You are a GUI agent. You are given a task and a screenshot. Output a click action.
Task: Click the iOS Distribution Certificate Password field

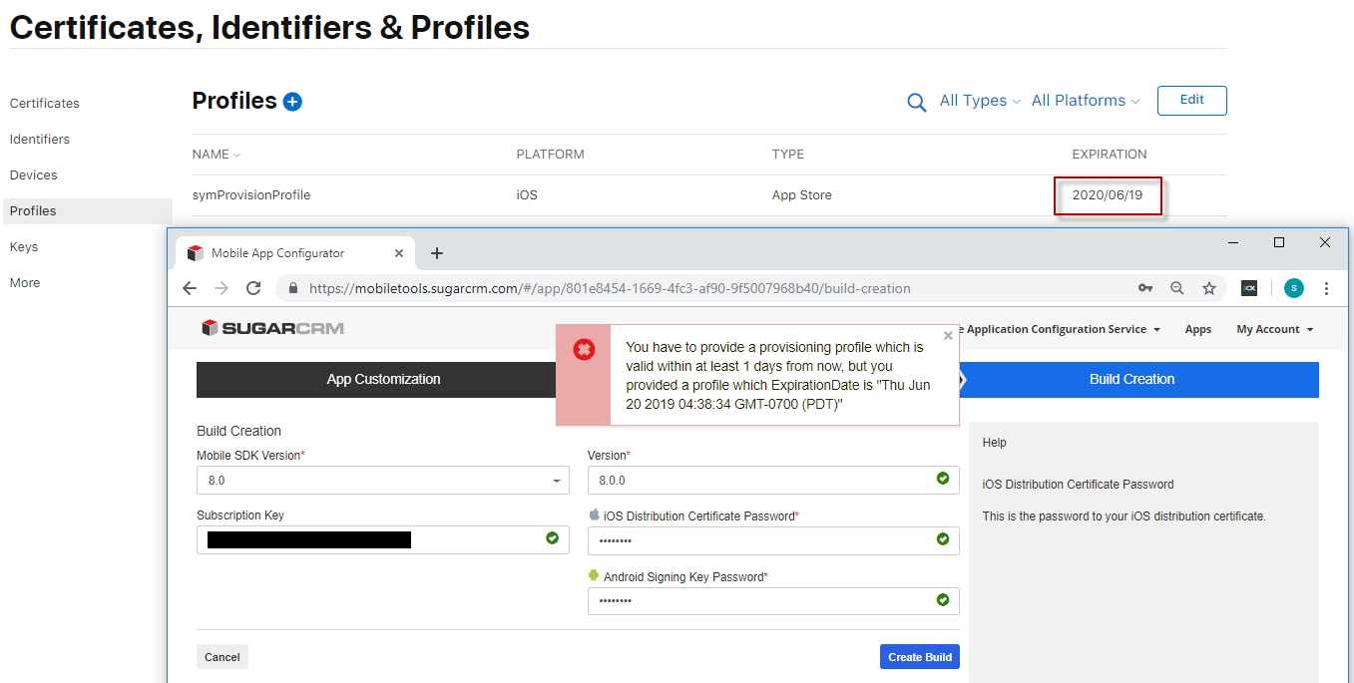pyautogui.click(x=763, y=540)
